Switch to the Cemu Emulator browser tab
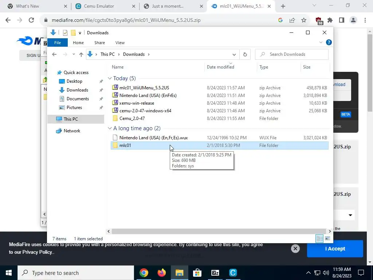Image resolution: width=373 pixels, height=280 pixels. coord(105,6)
